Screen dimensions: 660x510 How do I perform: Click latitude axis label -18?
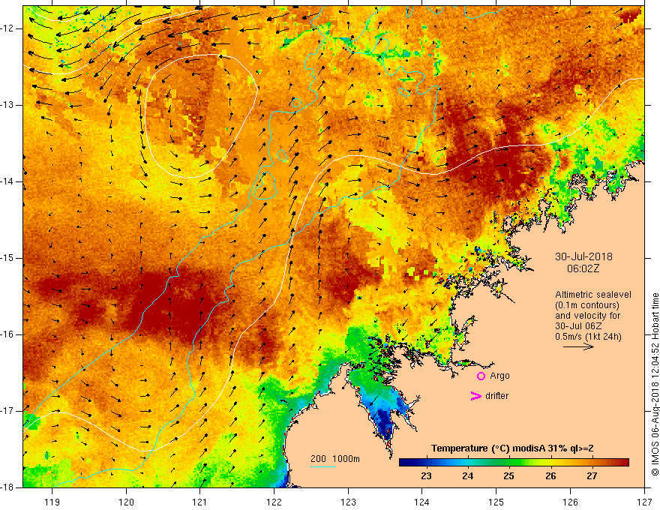pyautogui.click(x=8, y=487)
